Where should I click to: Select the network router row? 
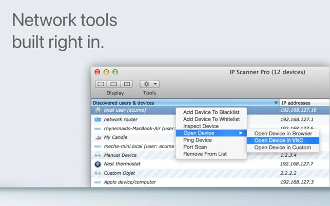[x=210, y=119]
